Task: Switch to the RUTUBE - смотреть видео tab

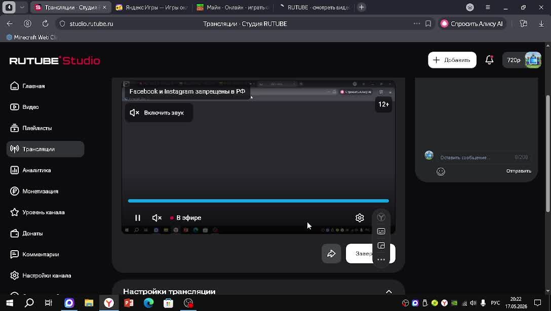Action: coord(314,8)
